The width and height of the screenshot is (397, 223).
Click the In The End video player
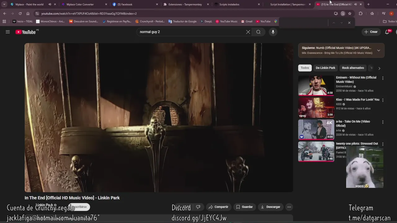point(159,118)
